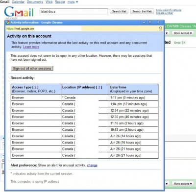Go to Web in the top bar
Screen dimensions: 196x192
click(x=49, y=2)
